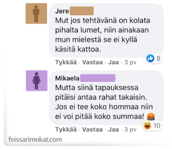Viewport: 172px width, 149px height.
Task: Open Jere's comment timestamp 3 pv
Action: (x=130, y=62)
